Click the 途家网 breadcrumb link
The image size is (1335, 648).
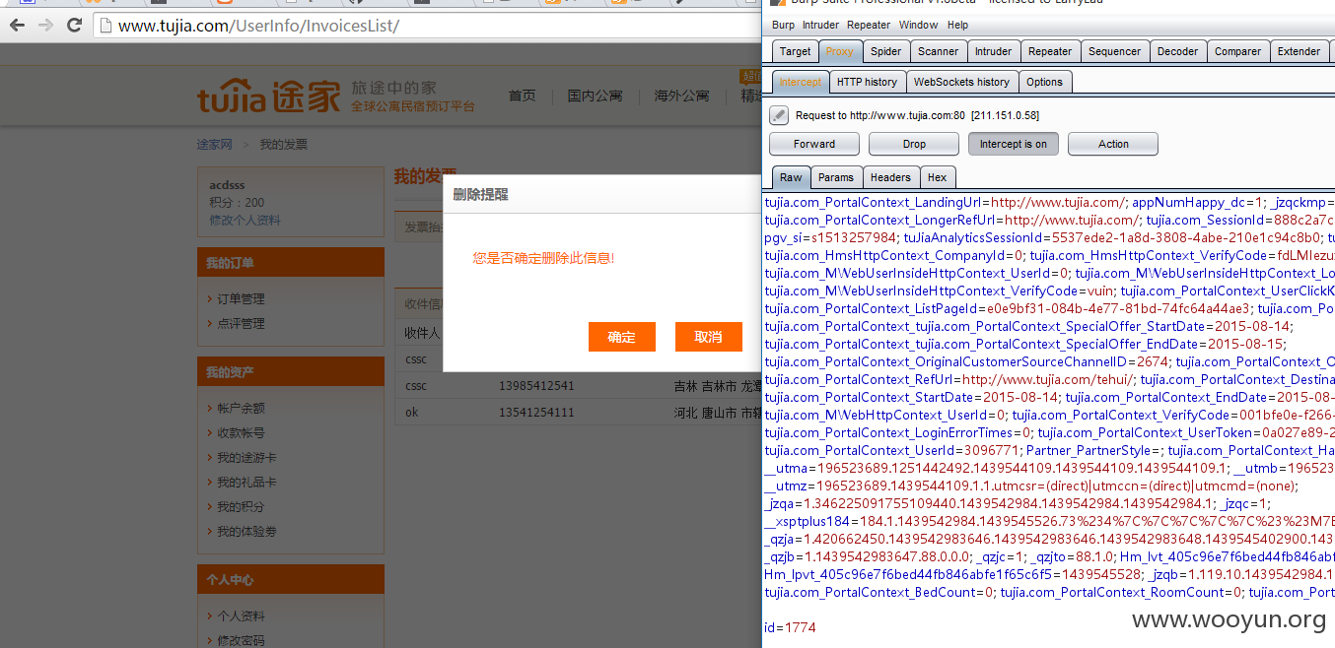point(214,144)
